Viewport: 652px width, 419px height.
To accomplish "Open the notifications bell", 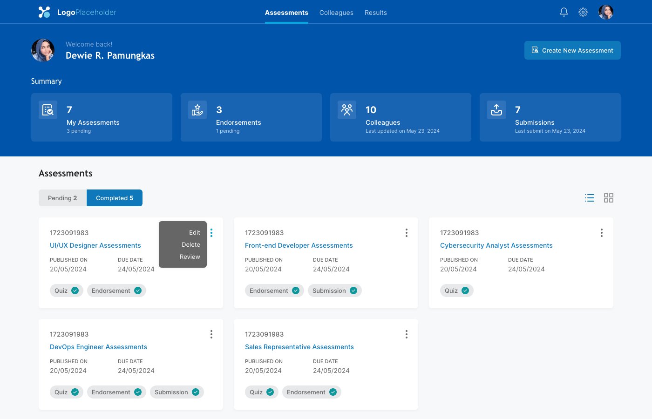I will [564, 12].
